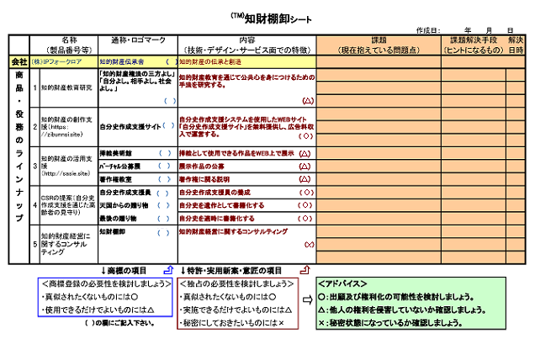Viewport: 535px width, 339px height.
Task: Click the blue parentheses beside バーチャル公募展
Action: coord(165,166)
